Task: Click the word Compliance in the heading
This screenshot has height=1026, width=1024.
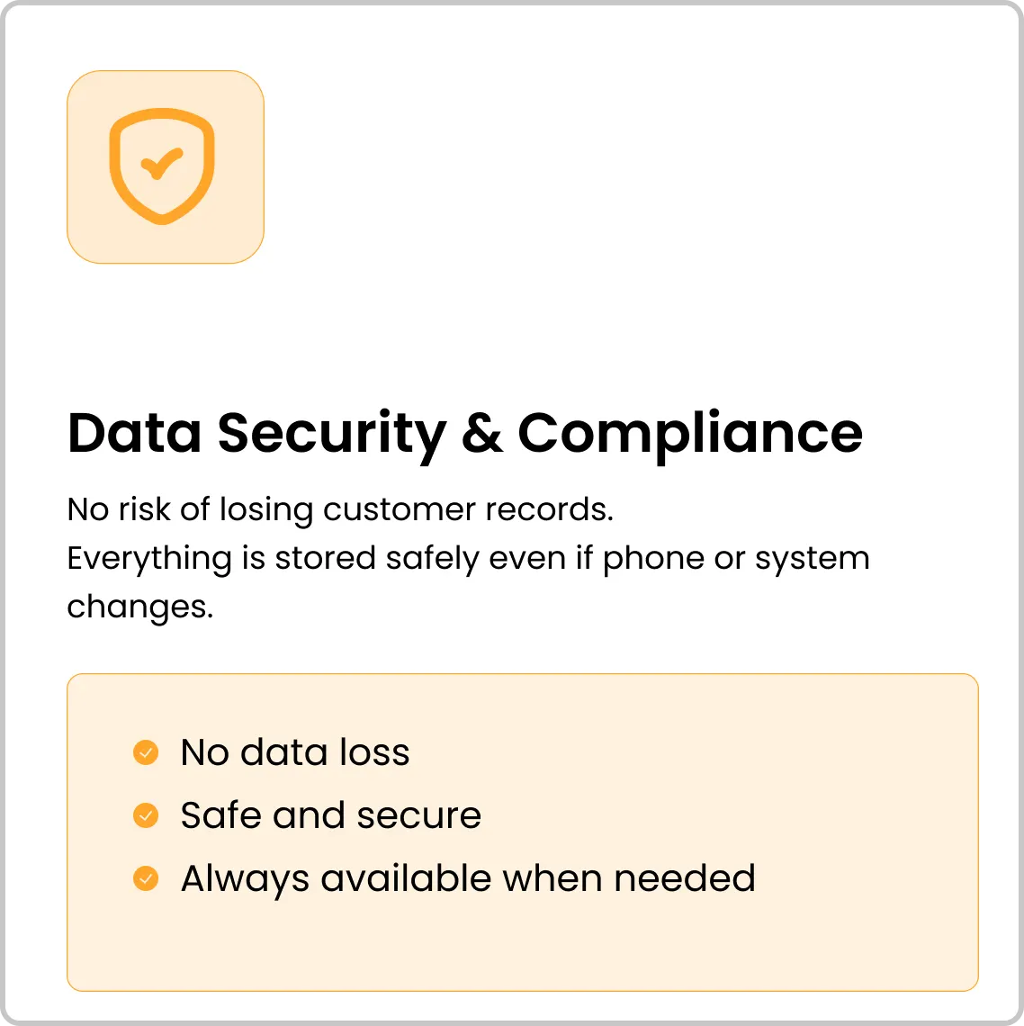Action: 690,434
